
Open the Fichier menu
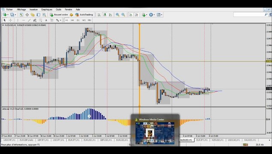[x=9, y=9]
